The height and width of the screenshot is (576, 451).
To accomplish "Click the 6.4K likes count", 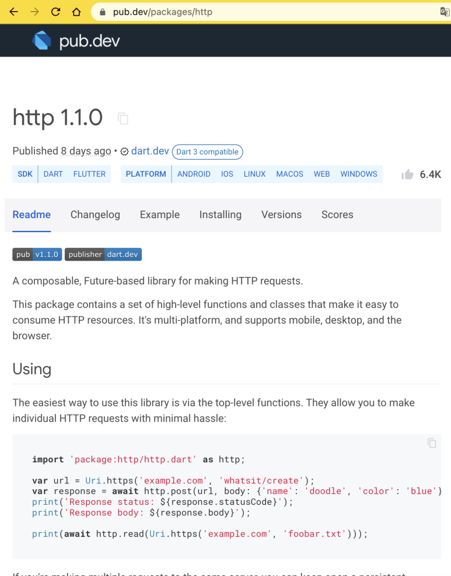I will (431, 174).
